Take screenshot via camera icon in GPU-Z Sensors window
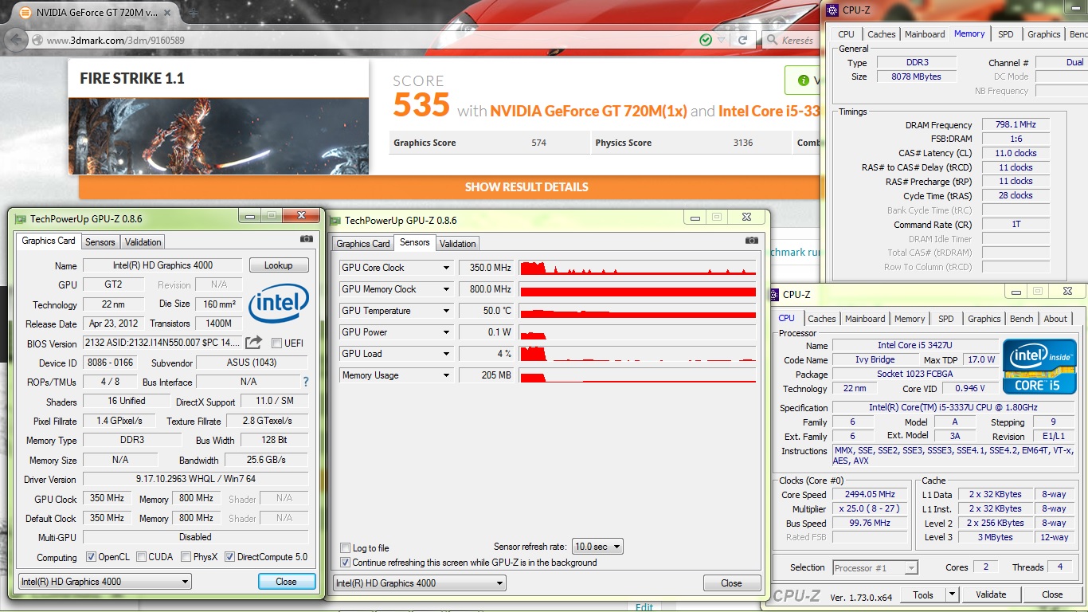The width and height of the screenshot is (1088, 612). (x=751, y=240)
